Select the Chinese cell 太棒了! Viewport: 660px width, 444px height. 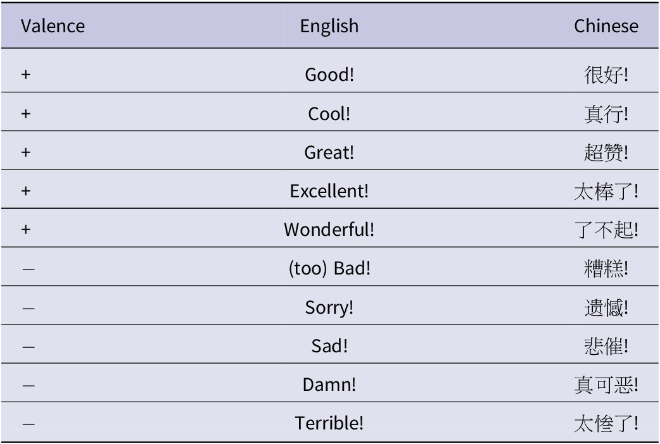coord(605,191)
